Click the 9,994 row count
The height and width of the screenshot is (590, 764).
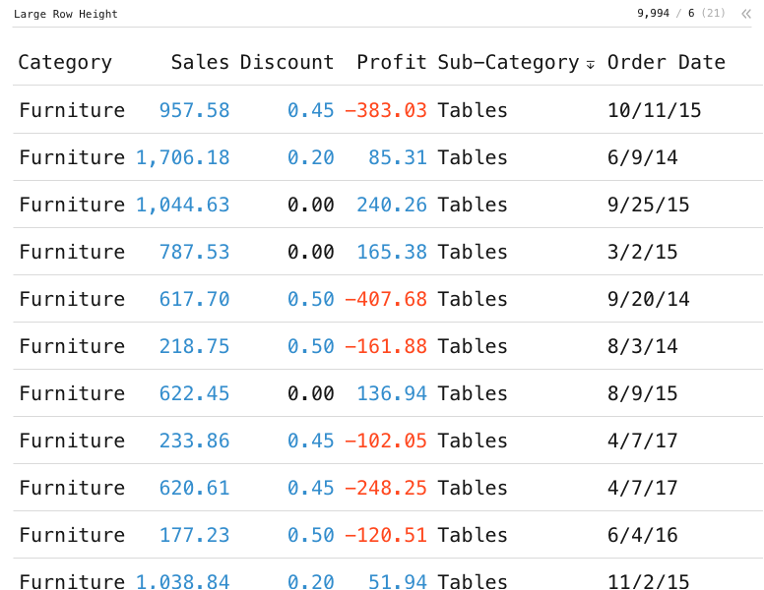[653, 13]
